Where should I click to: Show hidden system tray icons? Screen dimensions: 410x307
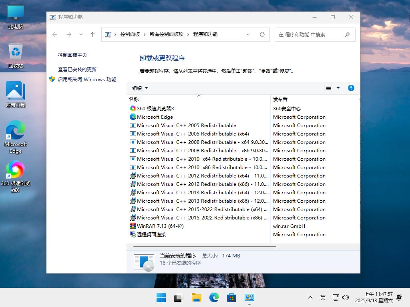click(310, 297)
